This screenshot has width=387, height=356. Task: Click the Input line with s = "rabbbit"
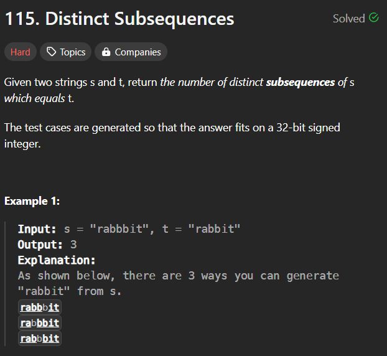129,229
